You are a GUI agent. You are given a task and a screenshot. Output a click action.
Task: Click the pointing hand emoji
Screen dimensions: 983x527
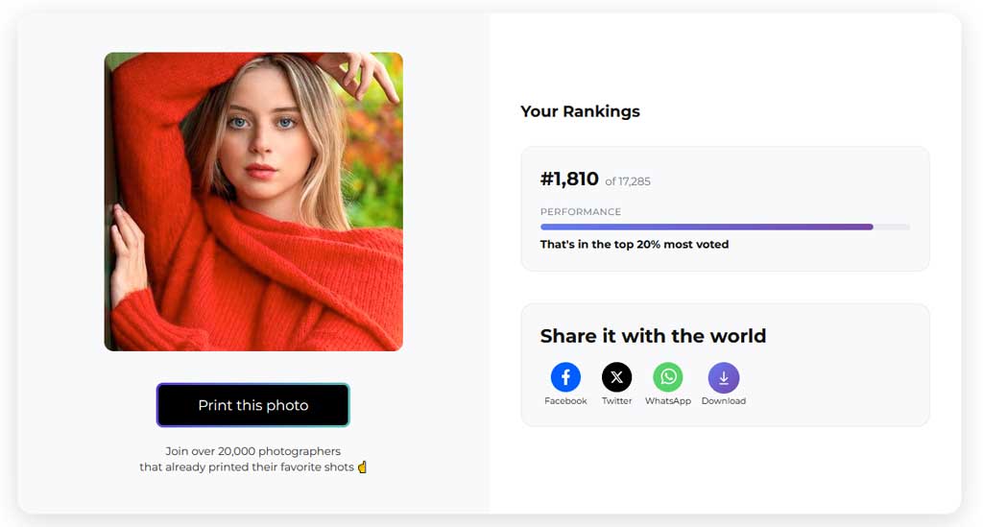tap(363, 467)
